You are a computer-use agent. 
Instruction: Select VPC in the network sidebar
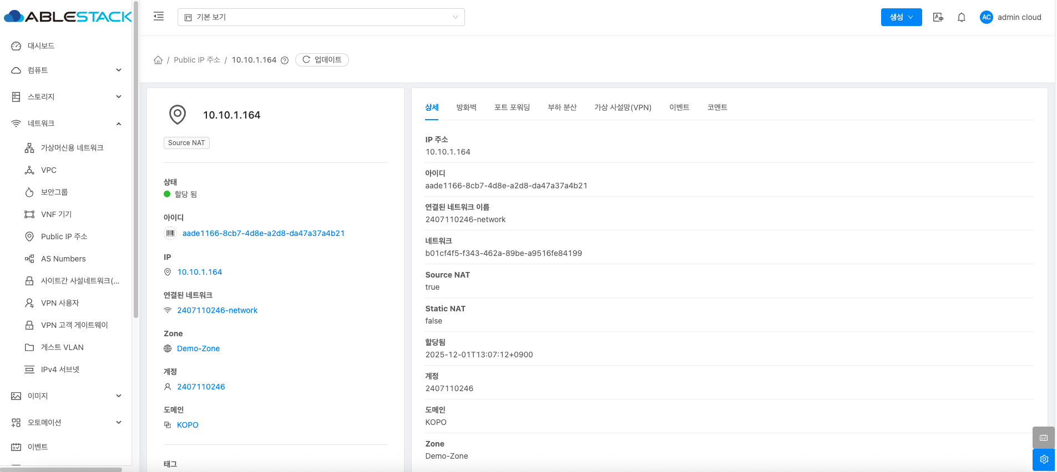tap(49, 170)
